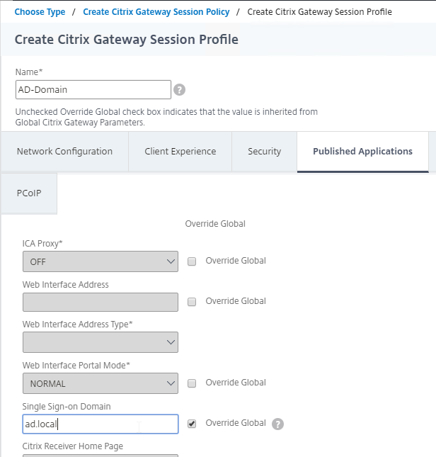Click the Citrix Receiver Home Page label

72,446
